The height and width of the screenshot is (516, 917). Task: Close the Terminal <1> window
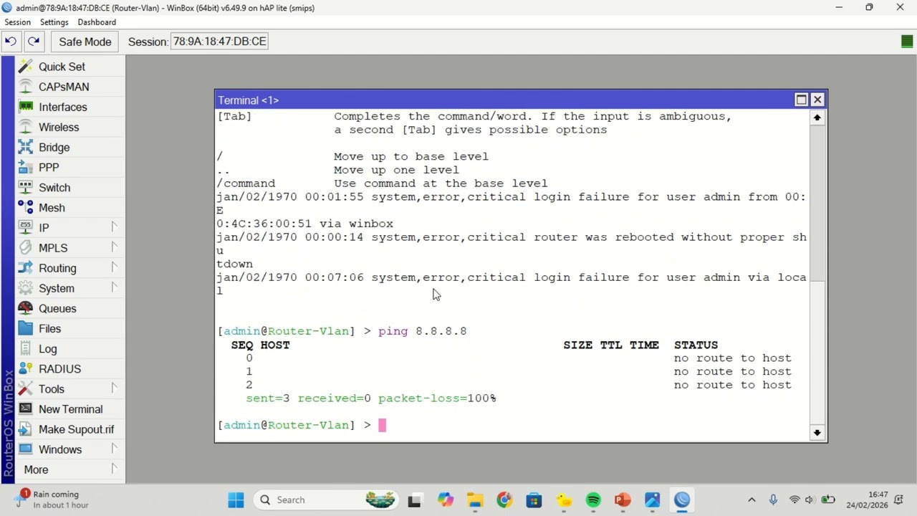(x=817, y=100)
